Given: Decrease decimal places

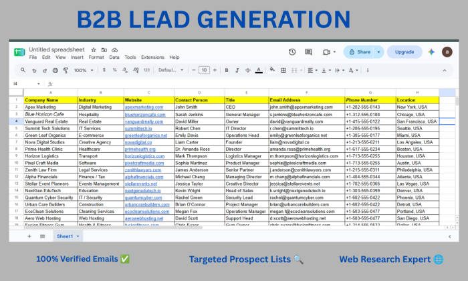Looking at the screenshot, I should [x=125, y=70].
